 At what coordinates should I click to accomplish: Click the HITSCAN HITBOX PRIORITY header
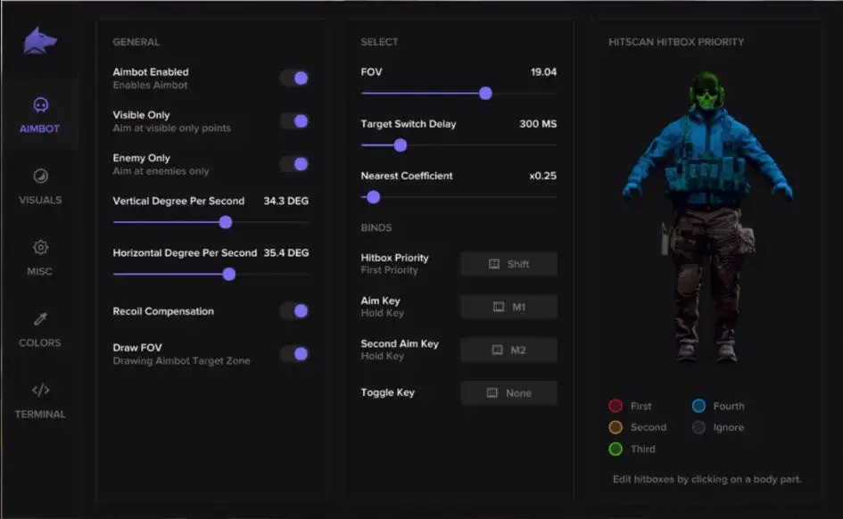(x=676, y=42)
